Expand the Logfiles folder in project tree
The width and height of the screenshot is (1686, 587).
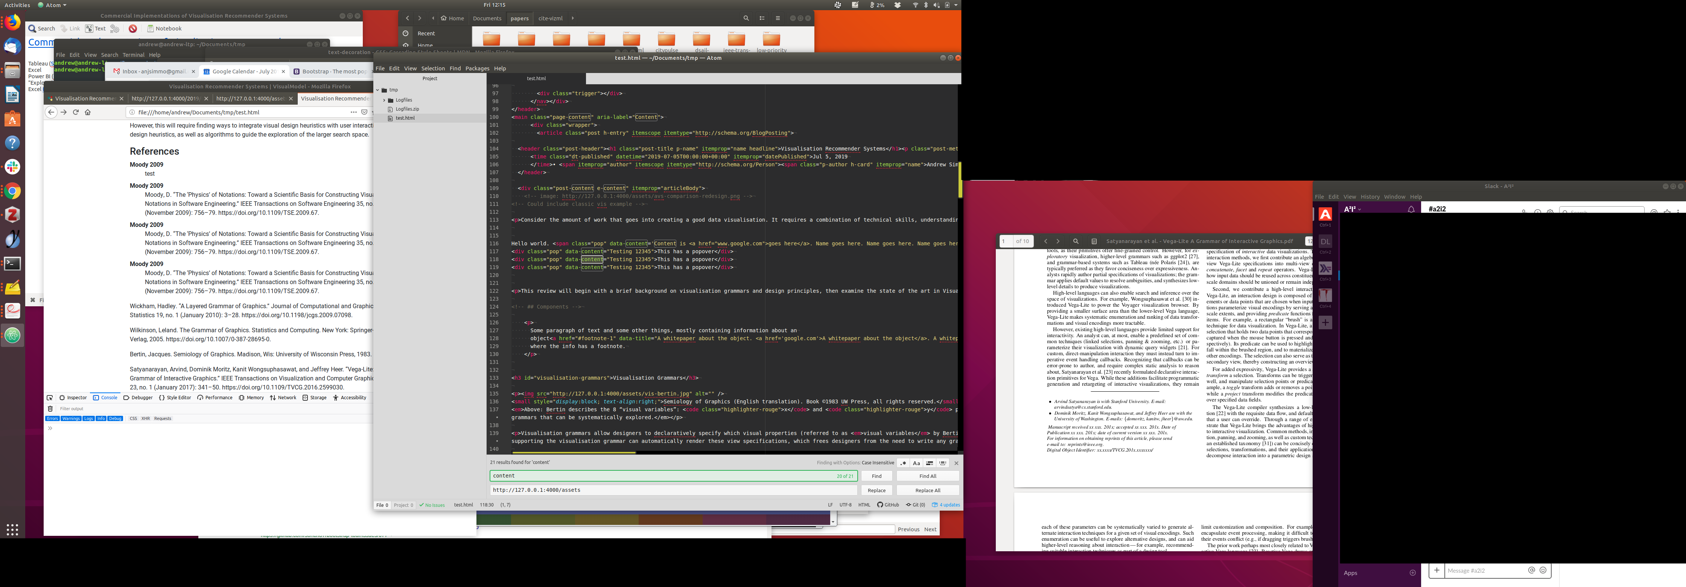point(384,100)
